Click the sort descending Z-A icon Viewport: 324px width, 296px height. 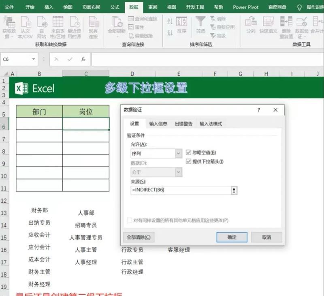(x=170, y=32)
